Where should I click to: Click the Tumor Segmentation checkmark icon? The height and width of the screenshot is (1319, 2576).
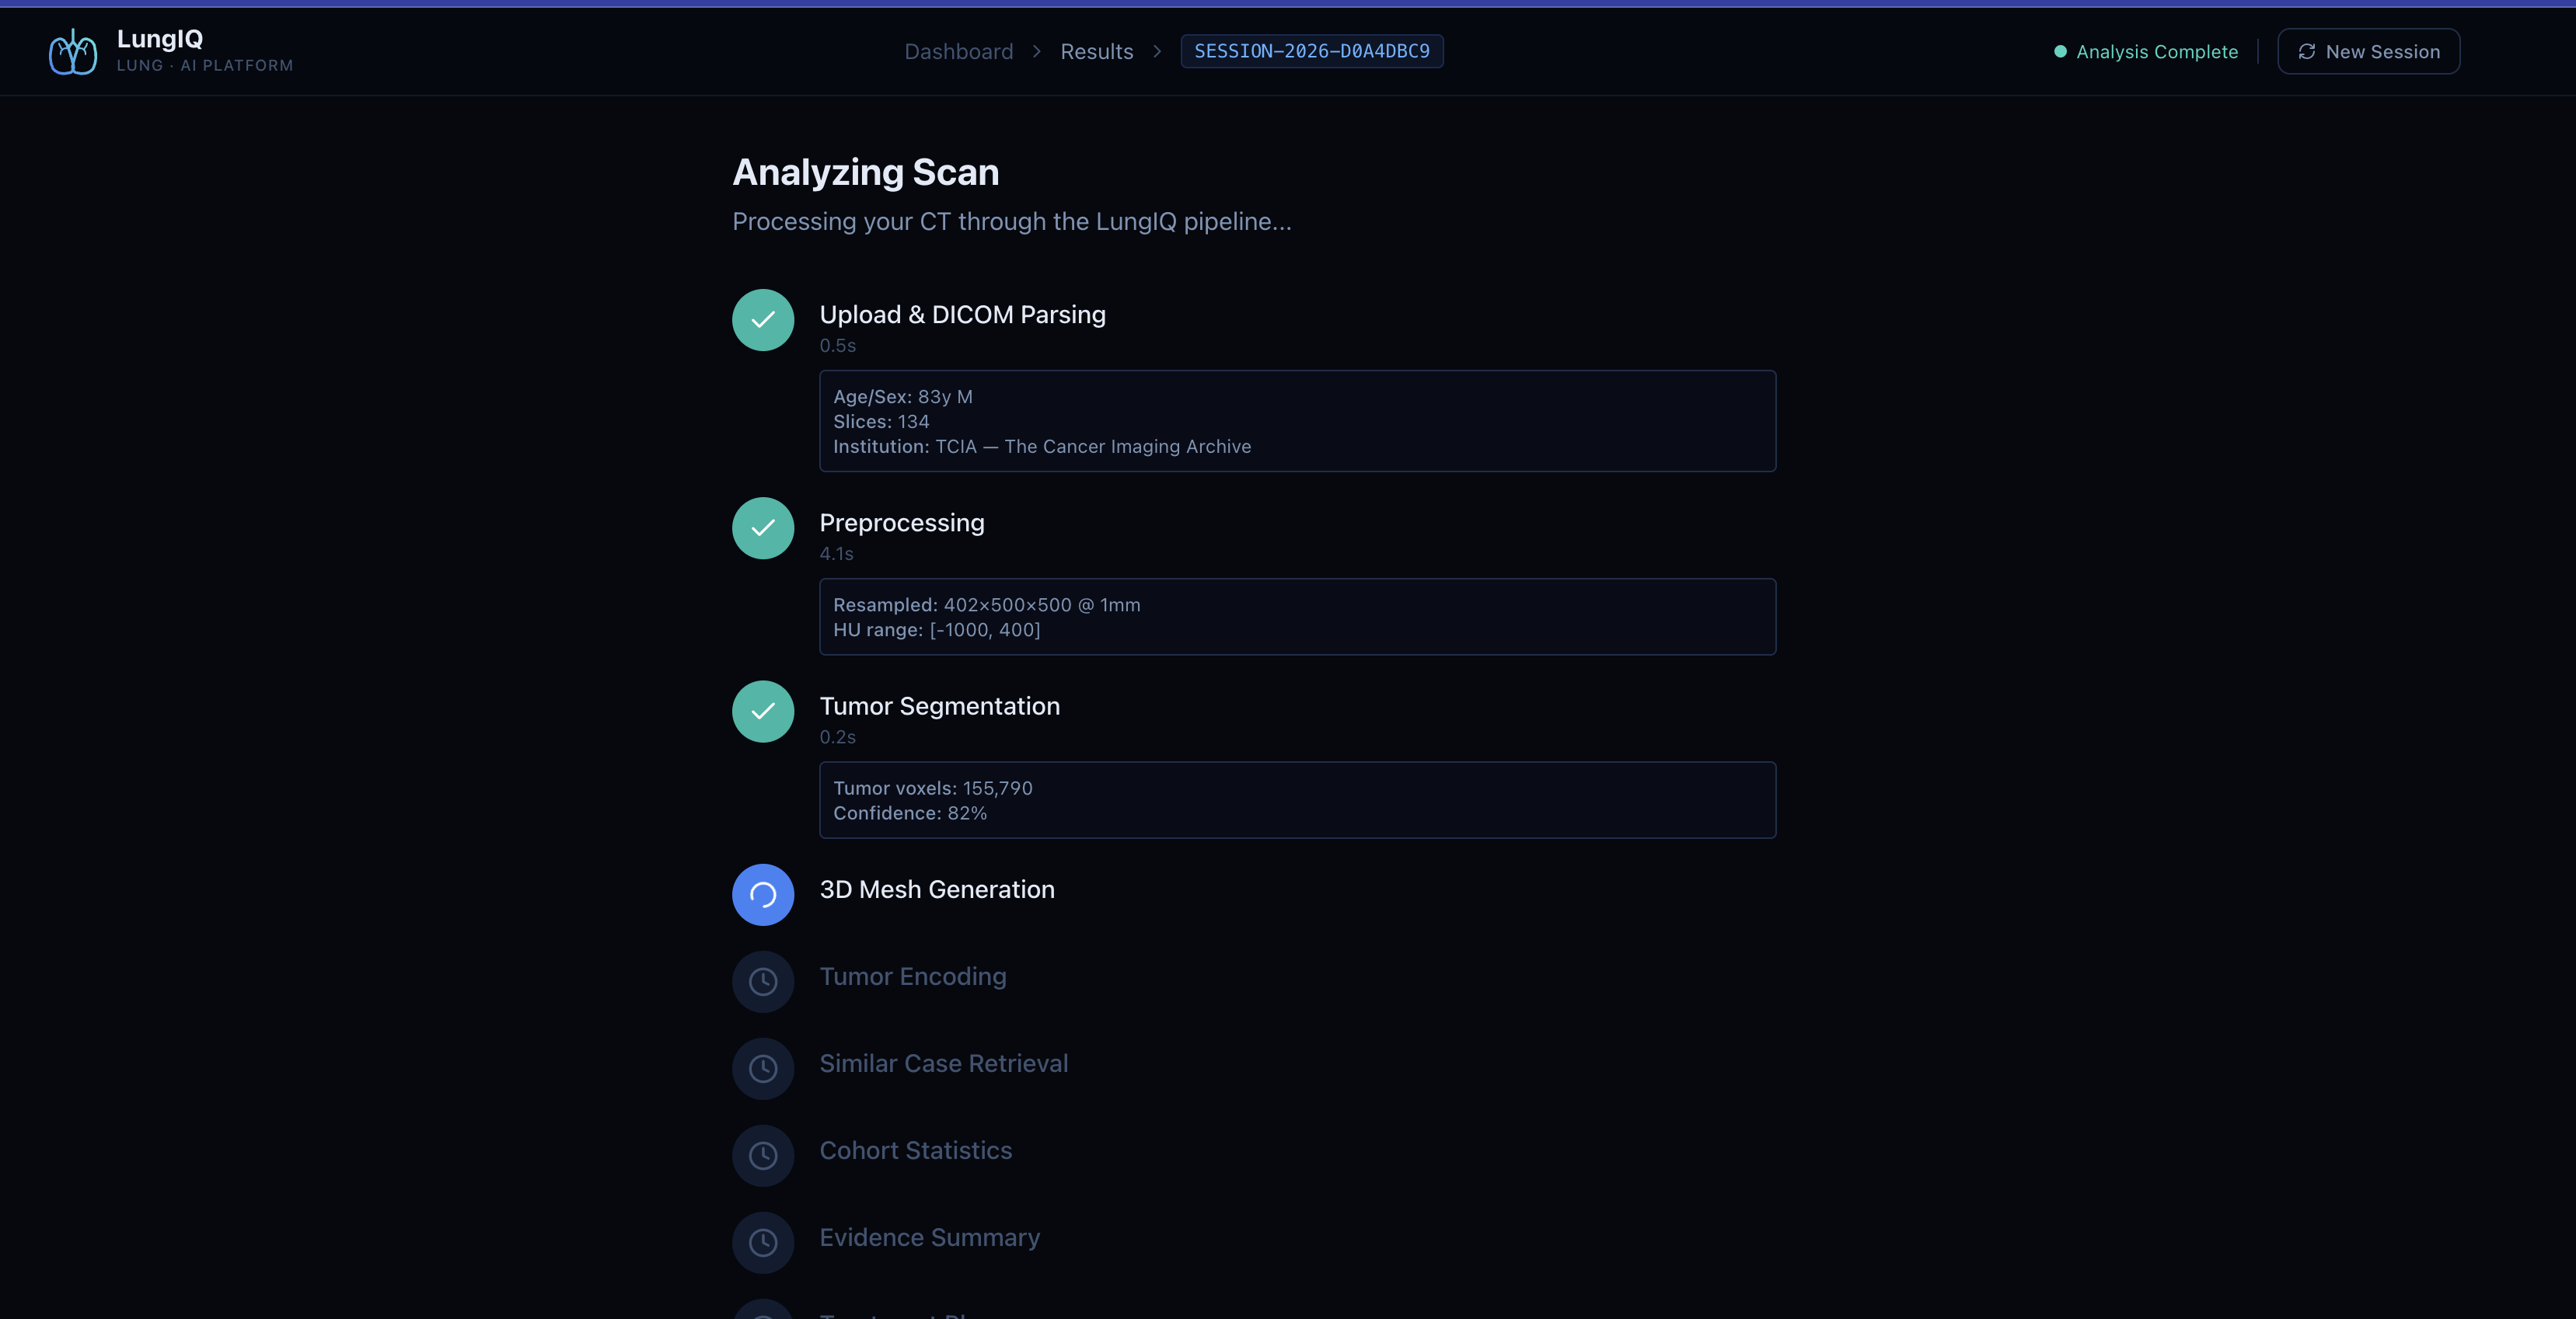[762, 712]
